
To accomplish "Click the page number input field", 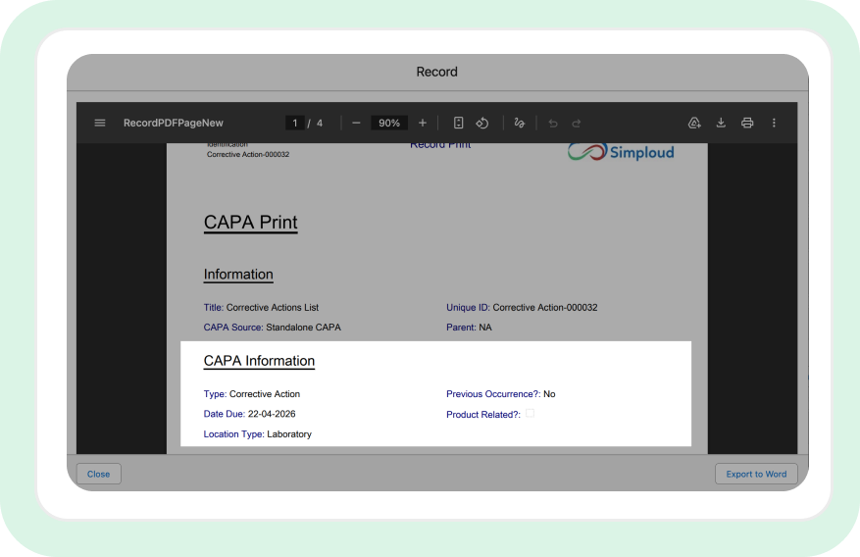I will [x=295, y=123].
